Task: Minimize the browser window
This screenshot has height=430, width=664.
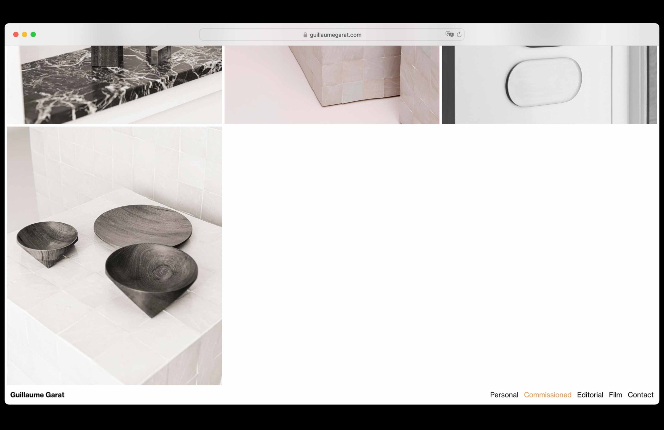Action: tap(24, 34)
